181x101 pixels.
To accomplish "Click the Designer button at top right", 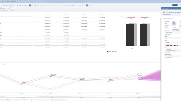I will point(175,5).
